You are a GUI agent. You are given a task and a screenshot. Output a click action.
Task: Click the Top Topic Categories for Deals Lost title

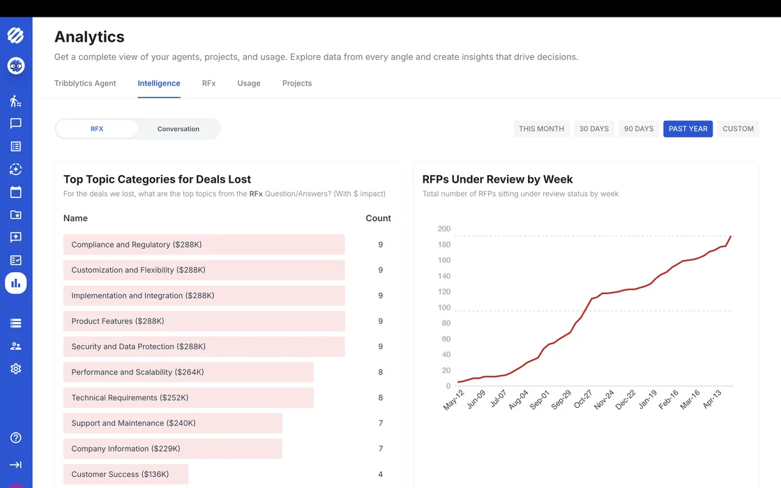point(157,179)
